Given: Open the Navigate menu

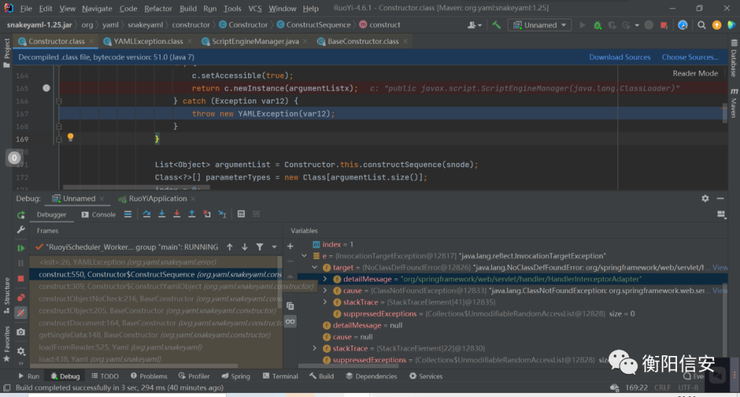Looking at the screenshot, I should pyautogui.click(x=97, y=8).
